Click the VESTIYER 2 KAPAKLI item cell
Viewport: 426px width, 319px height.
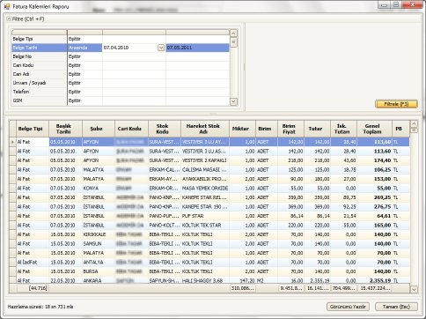tap(205, 160)
